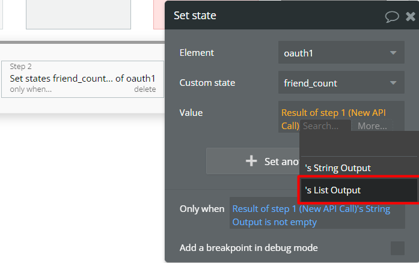The width and height of the screenshot is (419, 263).
Task: Click the Set another state button
Action: pyautogui.click(x=252, y=161)
